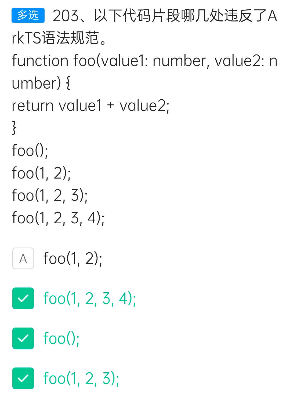The height and width of the screenshot is (396, 290).
Task: Tap the function foo(value1: number code line
Action: pyautogui.click(x=144, y=61)
